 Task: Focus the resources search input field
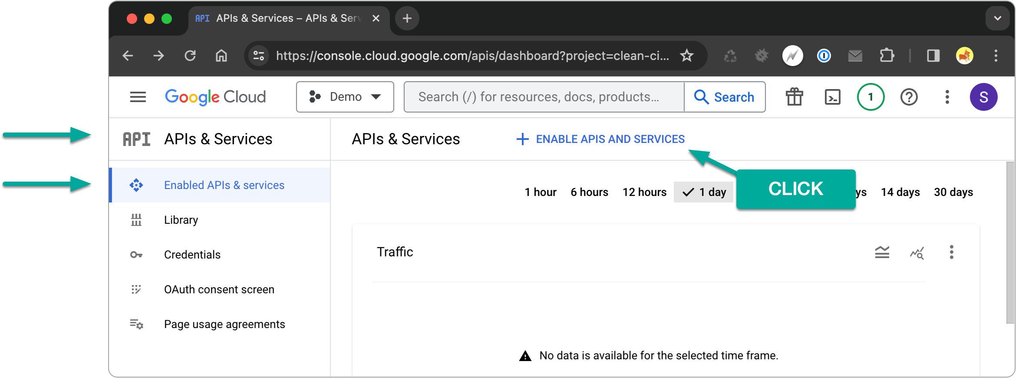pyautogui.click(x=544, y=97)
